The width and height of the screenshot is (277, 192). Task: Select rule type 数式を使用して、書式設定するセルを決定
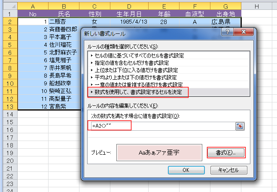tap(169, 92)
